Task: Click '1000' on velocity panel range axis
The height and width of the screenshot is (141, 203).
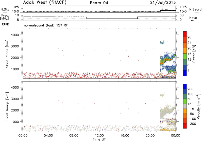Action: coord(15,122)
